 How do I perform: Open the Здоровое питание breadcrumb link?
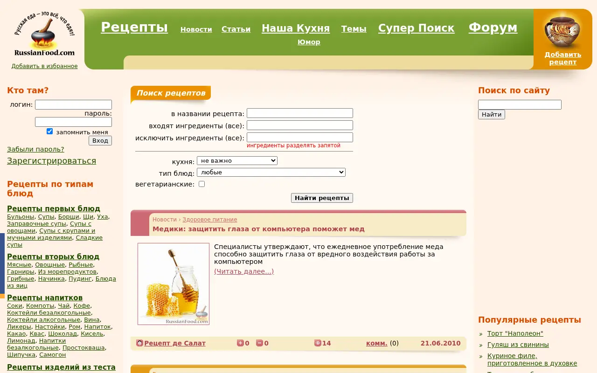(210, 220)
